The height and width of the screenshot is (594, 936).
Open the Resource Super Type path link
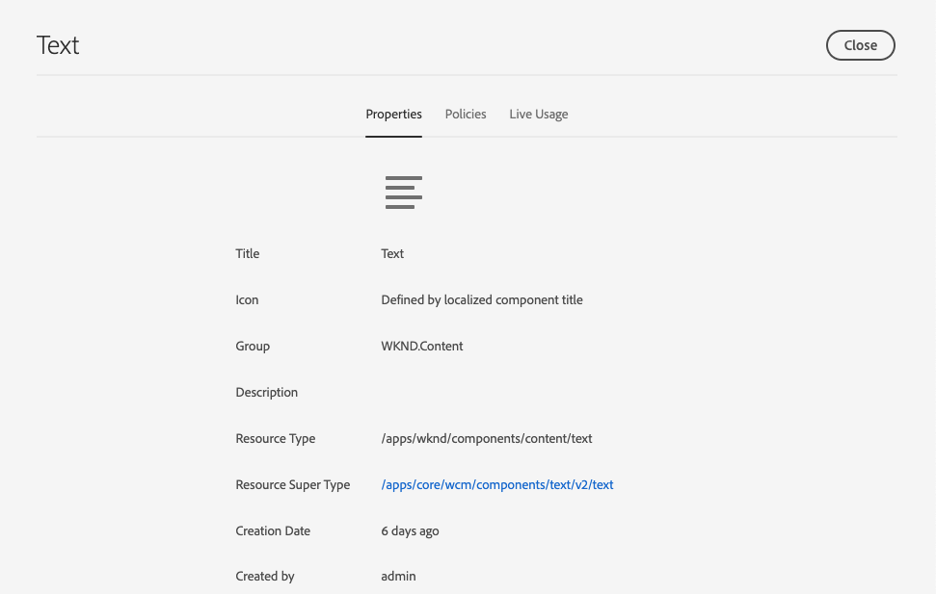497,484
